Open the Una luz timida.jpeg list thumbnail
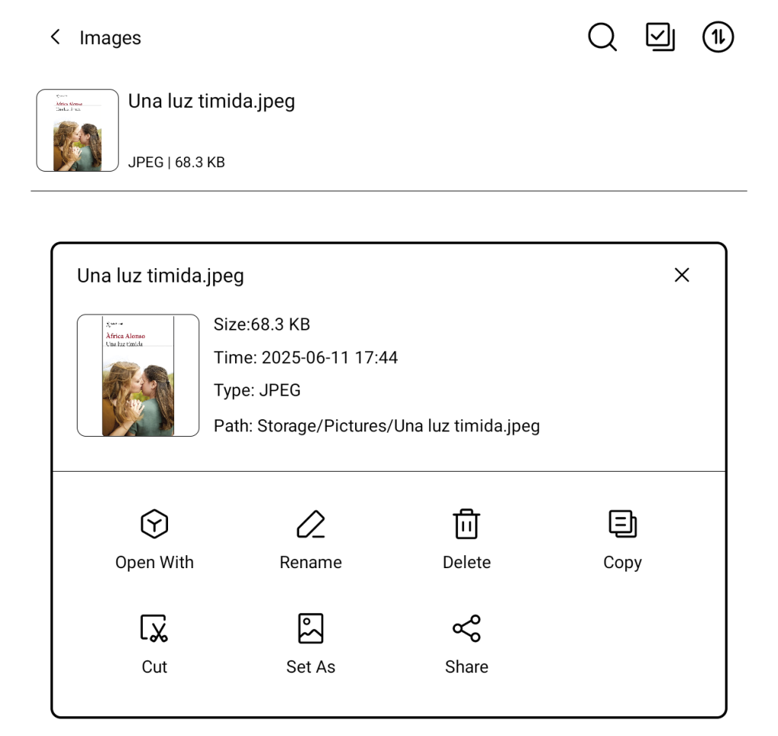Screen dimensions: 778x736 tap(78, 131)
